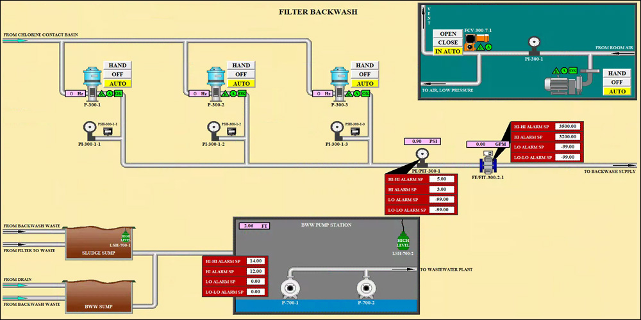Select the P-300-2 pump symbol
The image size is (641, 320).
[x=215, y=81]
